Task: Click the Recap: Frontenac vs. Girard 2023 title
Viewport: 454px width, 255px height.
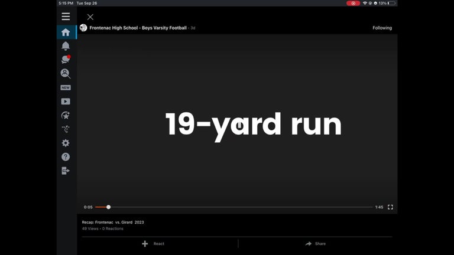Action: pos(113,223)
